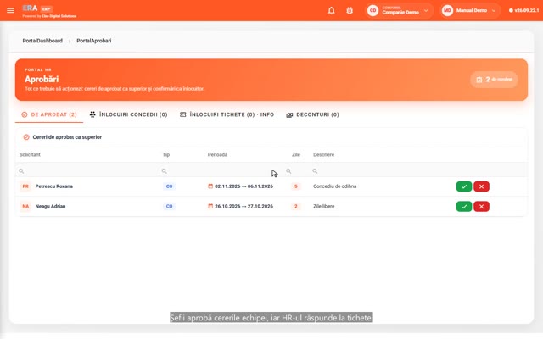
Task: Click the NA avatar for Neagu Adrian
Action: [x=25, y=207]
